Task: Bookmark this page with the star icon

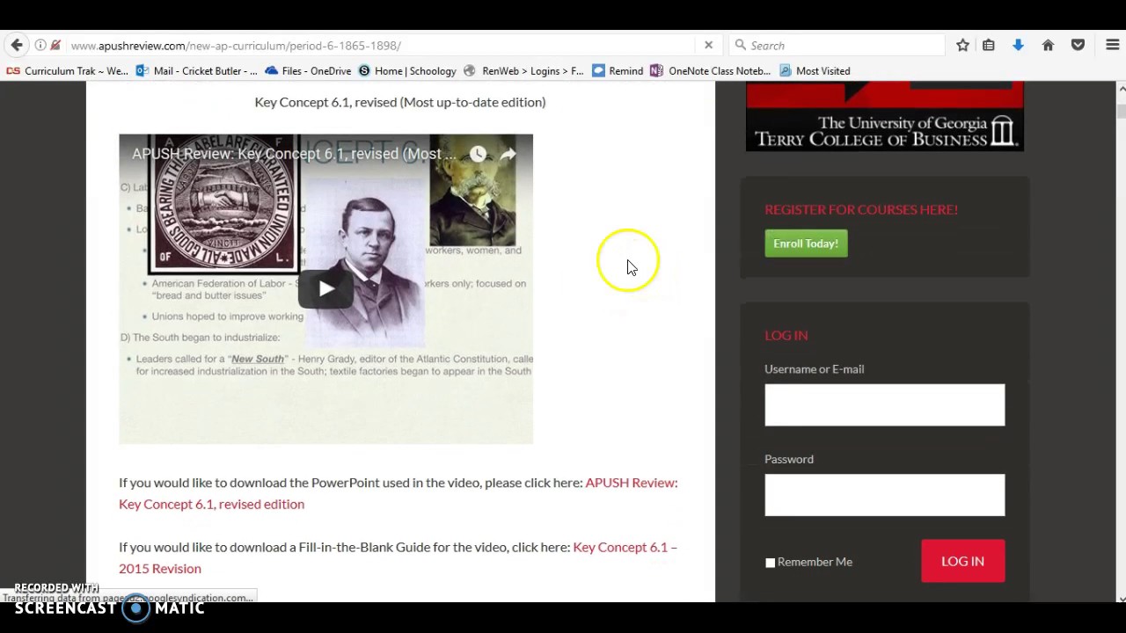Action: 962,45
